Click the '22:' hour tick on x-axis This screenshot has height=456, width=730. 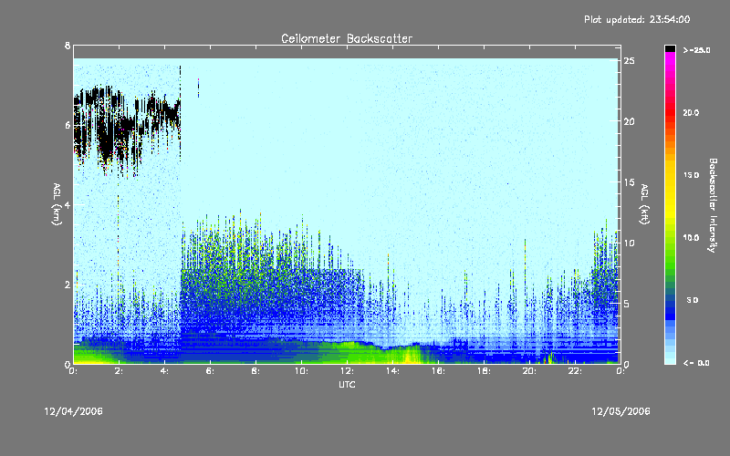point(575,371)
